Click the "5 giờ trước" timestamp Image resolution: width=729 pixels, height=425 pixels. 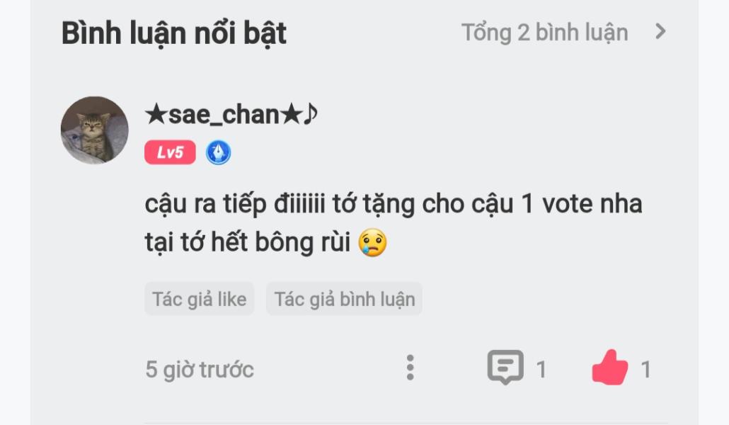[200, 370]
